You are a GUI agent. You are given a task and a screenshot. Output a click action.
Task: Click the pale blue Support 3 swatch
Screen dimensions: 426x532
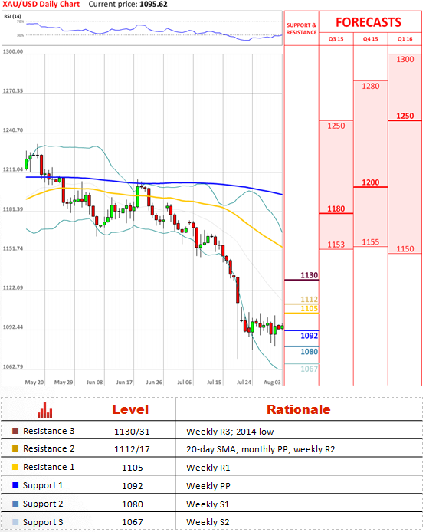coord(15,522)
